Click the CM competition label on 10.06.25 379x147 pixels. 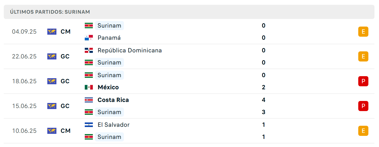pyautogui.click(x=66, y=131)
